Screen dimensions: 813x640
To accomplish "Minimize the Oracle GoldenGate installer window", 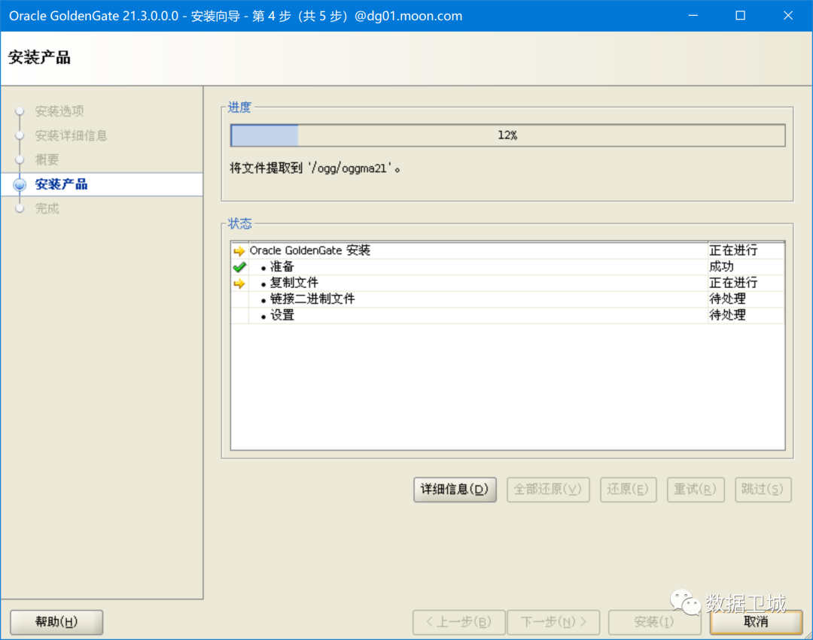I will [x=693, y=16].
